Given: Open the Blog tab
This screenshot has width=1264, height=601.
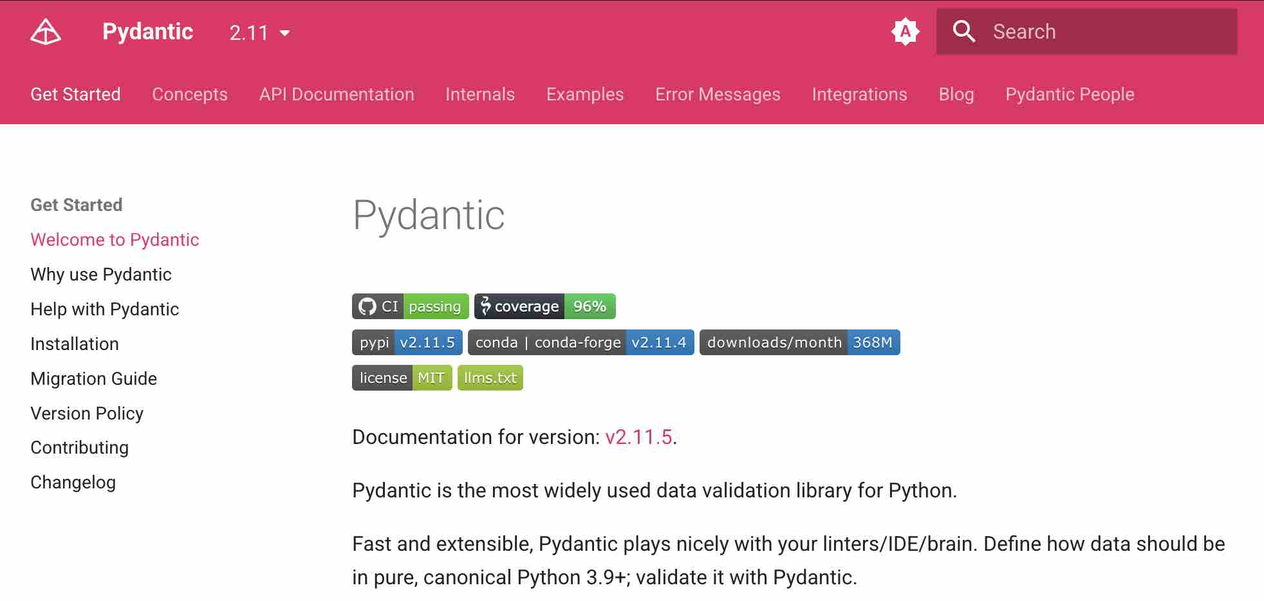Looking at the screenshot, I should click(x=956, y=95).
